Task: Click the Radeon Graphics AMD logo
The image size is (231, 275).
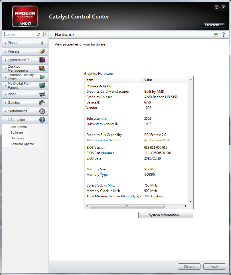Action: coord(25,16)
